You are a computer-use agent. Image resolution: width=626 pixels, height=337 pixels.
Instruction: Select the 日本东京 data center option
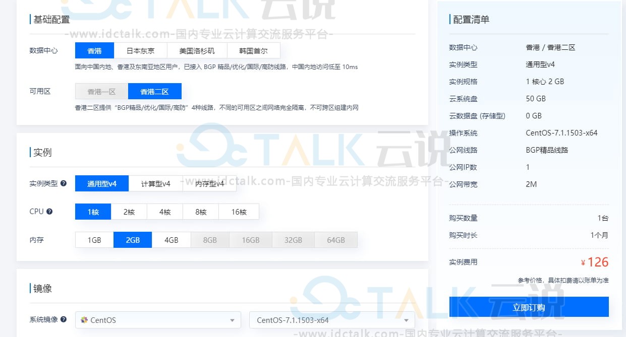140,50
